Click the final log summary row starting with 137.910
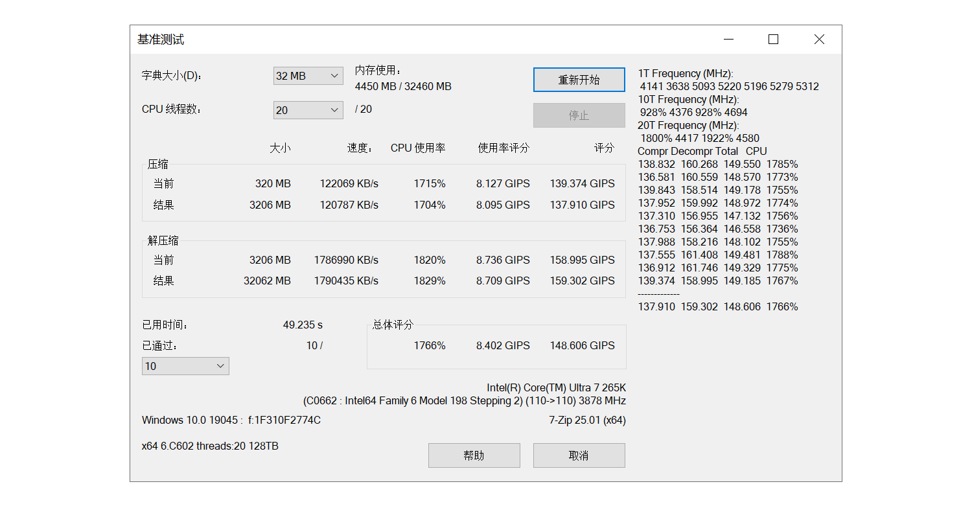The height and width of the screenshot is (506, 972). coord(718,306)
